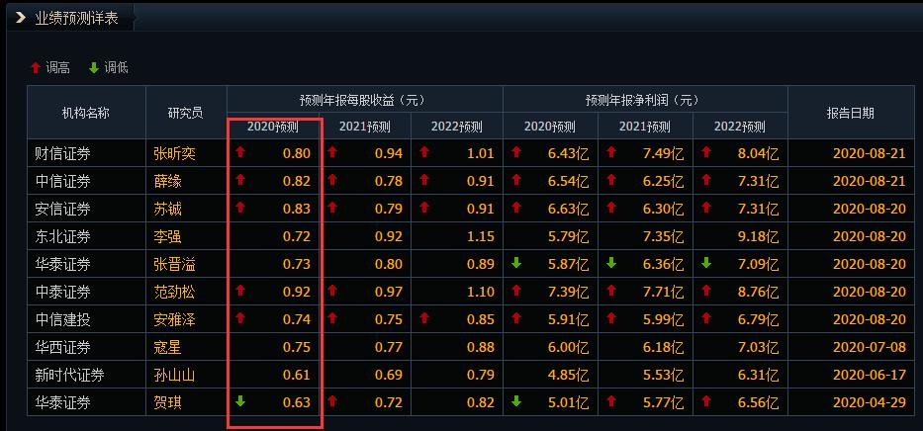Click the up arrow beside 0.82 for 薛缘
The image size is (923, 431).
coord(240,180)
